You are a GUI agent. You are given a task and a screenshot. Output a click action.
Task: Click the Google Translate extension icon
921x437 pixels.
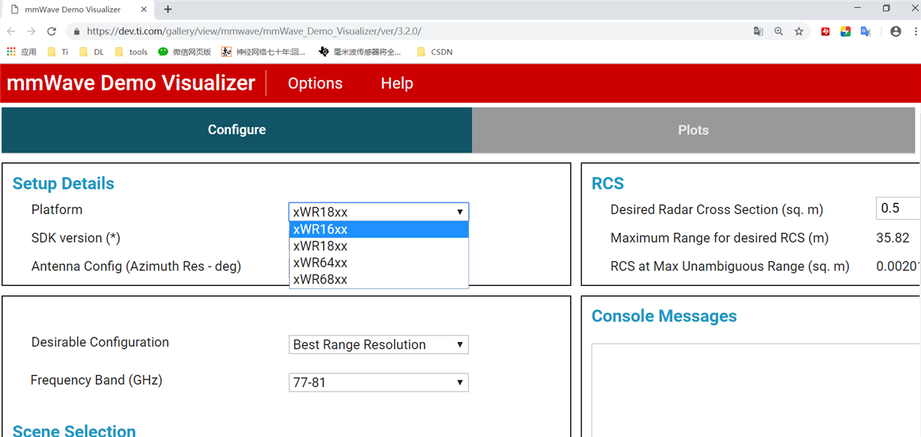point(866,31)
